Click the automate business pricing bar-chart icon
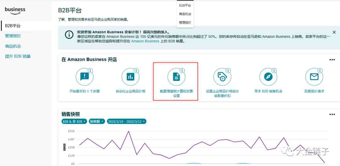This screenshot has height=166, width=340. pyautogui.click(x=130, y=77)
